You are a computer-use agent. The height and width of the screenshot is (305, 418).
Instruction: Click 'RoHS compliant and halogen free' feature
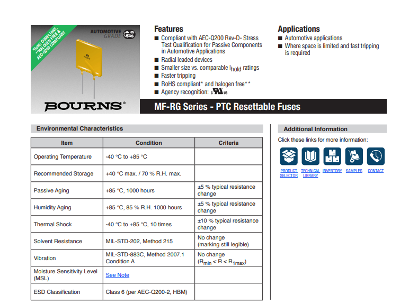206,84
